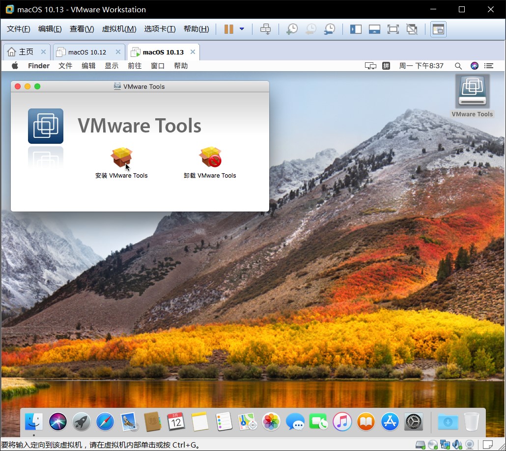
Task: Open the App Store dock icon
Action: tap(390, 422)
